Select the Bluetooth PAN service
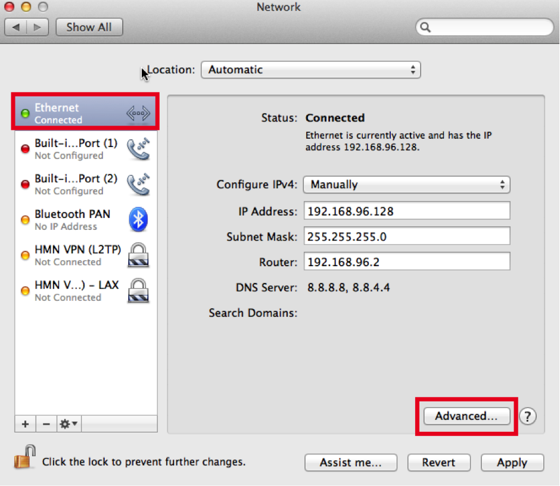The image size is (560, 486). [86, 219]
